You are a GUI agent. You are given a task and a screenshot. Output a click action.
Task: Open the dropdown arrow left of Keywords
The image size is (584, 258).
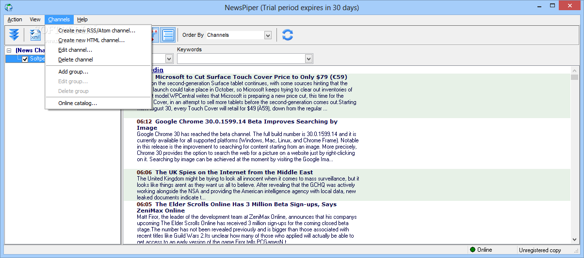(169, 59)
